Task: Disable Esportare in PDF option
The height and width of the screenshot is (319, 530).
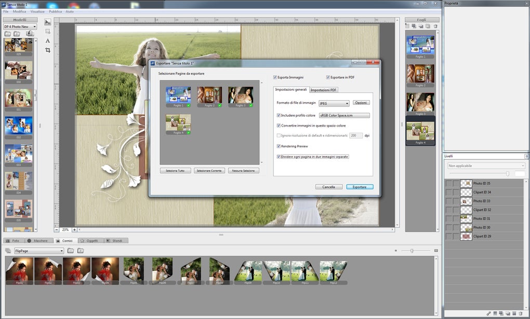Action: tap(328, 77)
